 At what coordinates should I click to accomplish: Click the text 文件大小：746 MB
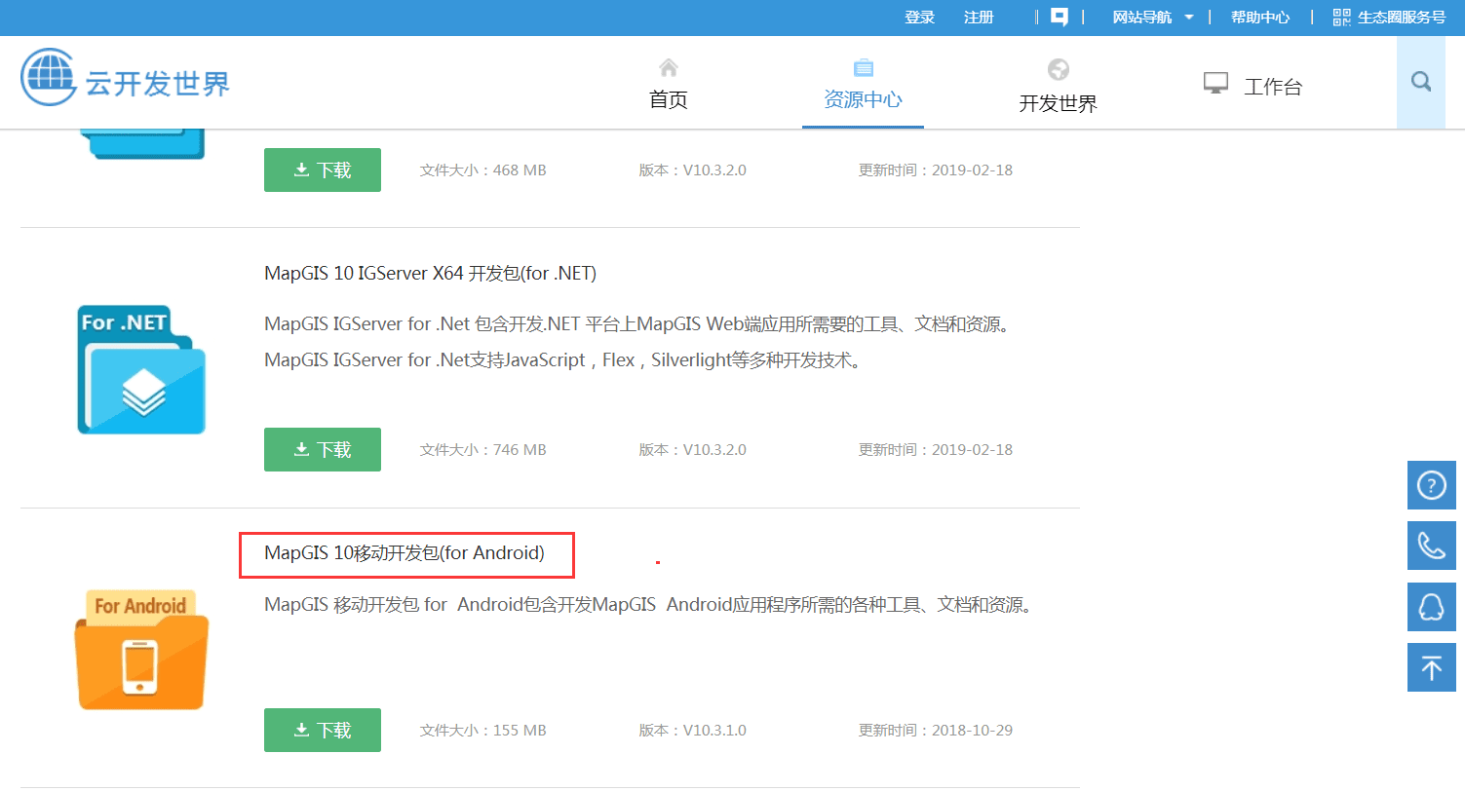tap(482, 450)
